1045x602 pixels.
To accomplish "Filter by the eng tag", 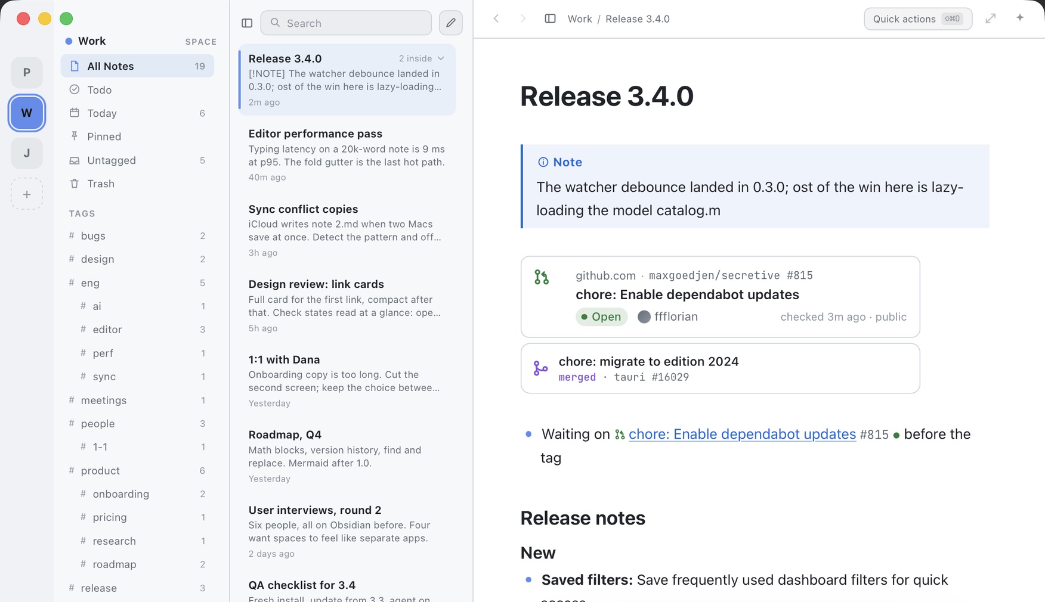I will (137, 283).
